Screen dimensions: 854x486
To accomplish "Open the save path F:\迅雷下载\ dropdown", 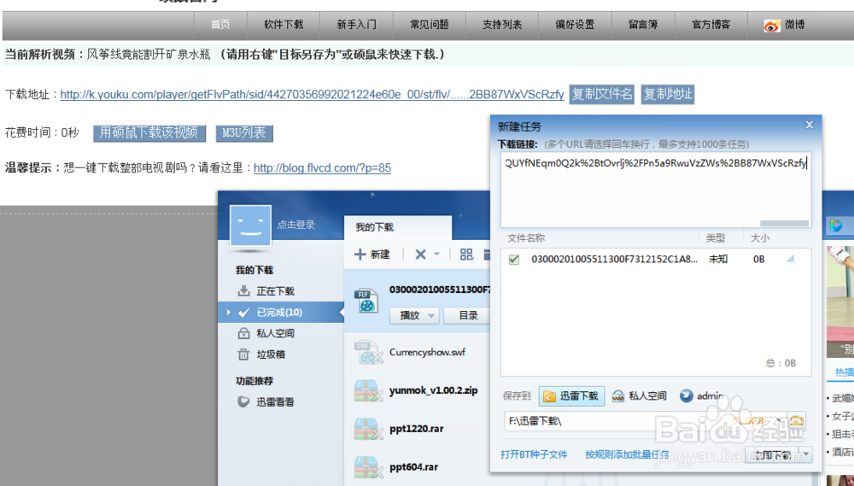I will [780, 420].
